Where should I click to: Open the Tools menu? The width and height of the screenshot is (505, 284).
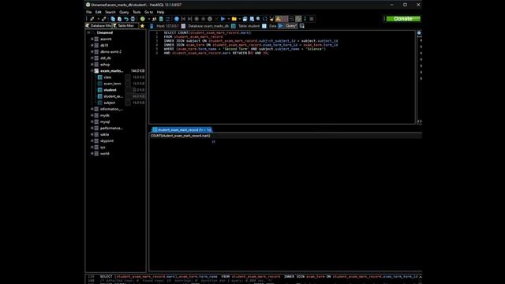[137, 12]
